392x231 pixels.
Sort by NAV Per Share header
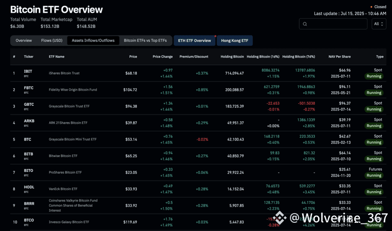click(x=339, y=56)
